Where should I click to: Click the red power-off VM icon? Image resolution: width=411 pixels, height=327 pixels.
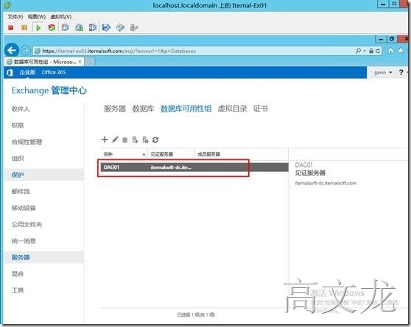click(11, 27)
